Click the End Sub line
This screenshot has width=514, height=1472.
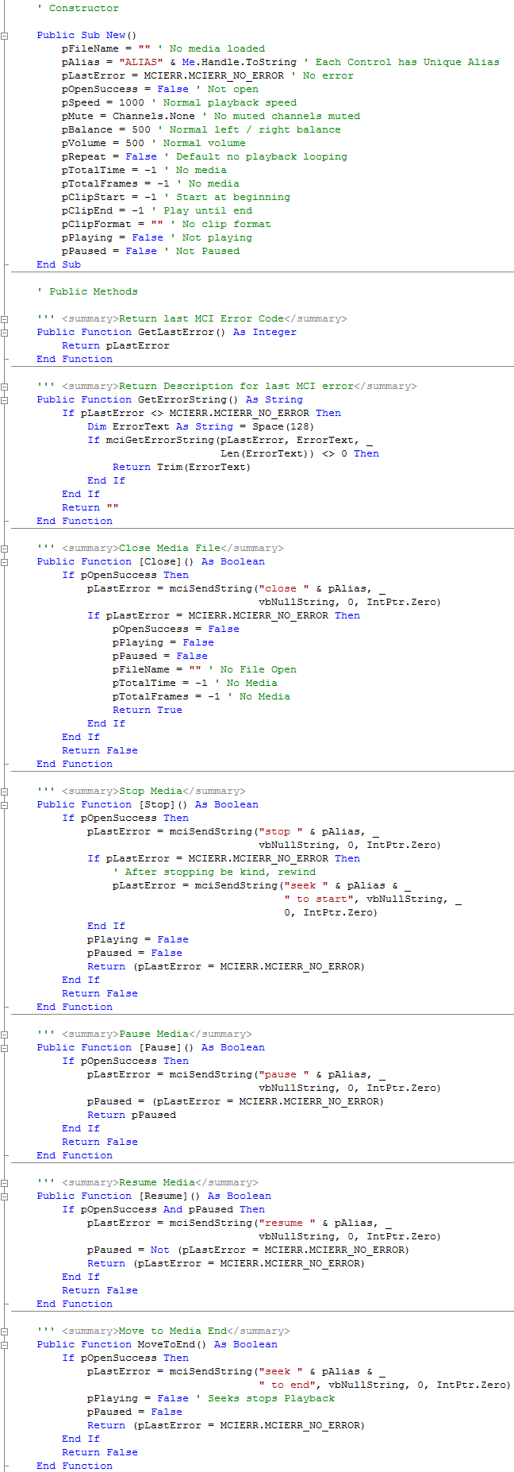(59, 264)
